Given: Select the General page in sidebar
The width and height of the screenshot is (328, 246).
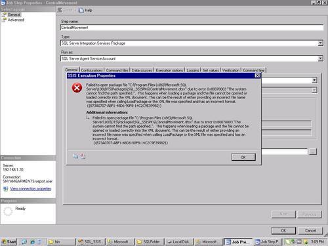Looking at the screenshot, I should click(x=14, y=15).
